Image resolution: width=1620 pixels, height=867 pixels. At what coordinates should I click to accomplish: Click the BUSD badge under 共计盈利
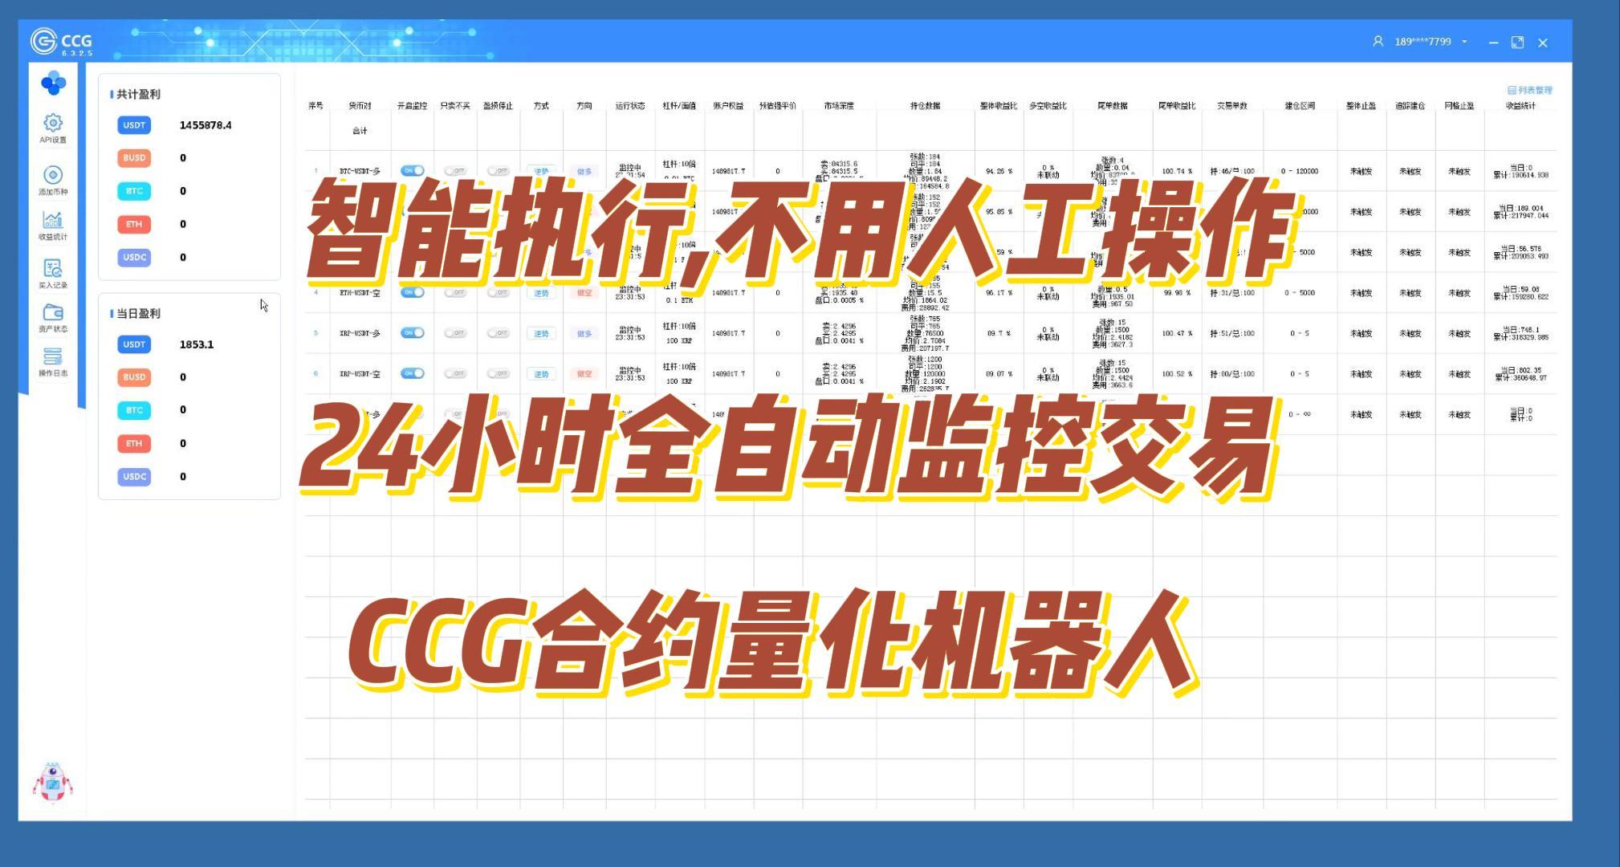pos(134,158)
